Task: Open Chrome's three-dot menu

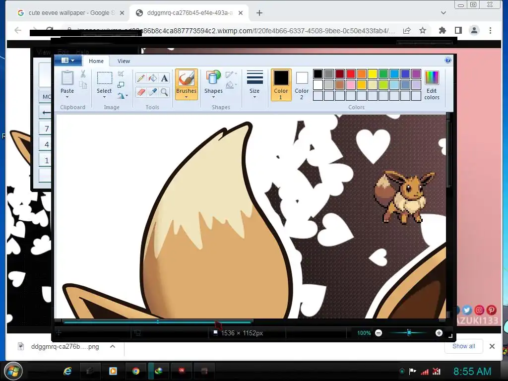Action: (490, 30)
